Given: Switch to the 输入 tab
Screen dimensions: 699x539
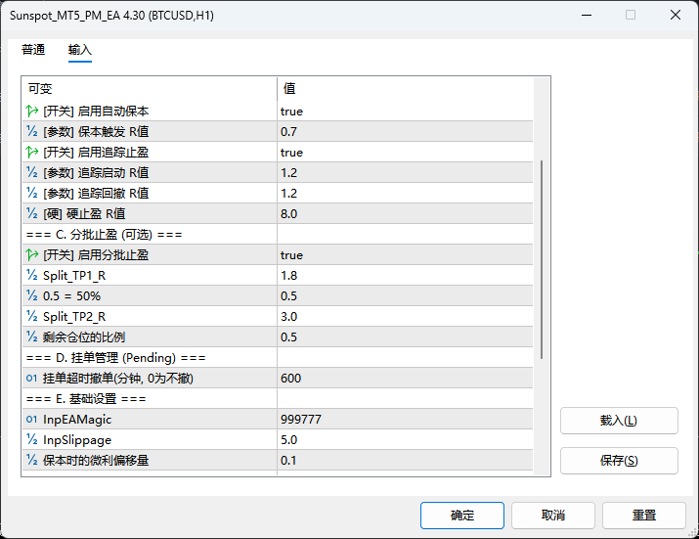Looking at the screenshot, I should point(80,50).
